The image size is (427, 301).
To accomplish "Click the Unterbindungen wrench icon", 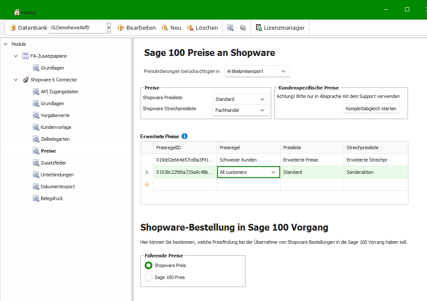I will pos(36,175).
